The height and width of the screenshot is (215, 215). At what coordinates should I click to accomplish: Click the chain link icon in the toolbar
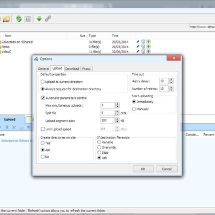(48, 19)
